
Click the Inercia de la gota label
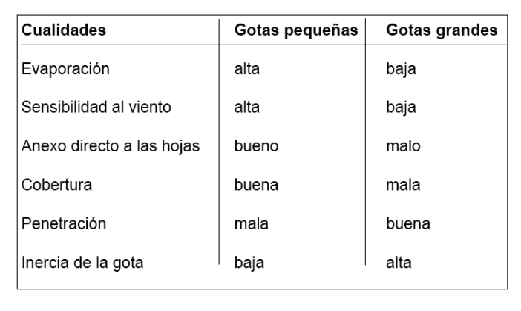pos(82,263)
